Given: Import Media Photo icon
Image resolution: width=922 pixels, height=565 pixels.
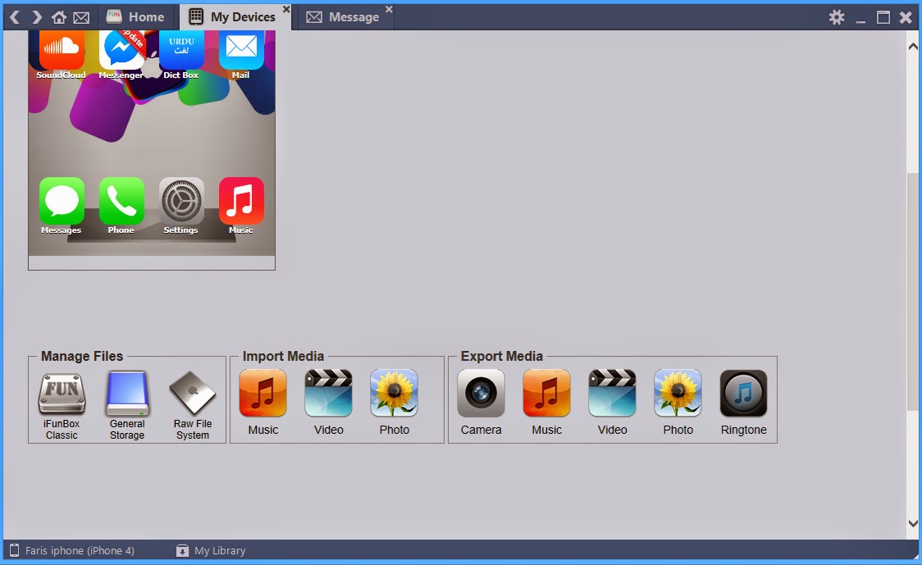Looking at the screenshot, I should (394, 393).
